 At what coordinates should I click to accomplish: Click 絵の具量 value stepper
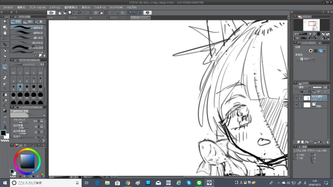[x=38, y=126]
